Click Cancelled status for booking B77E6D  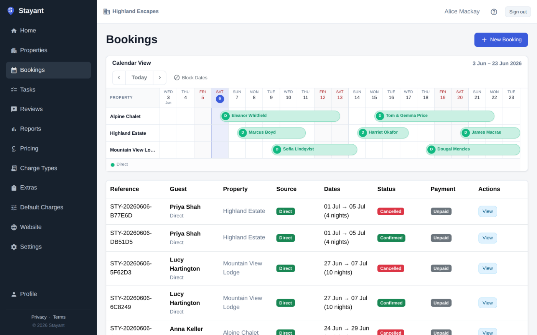coord(390,211)
